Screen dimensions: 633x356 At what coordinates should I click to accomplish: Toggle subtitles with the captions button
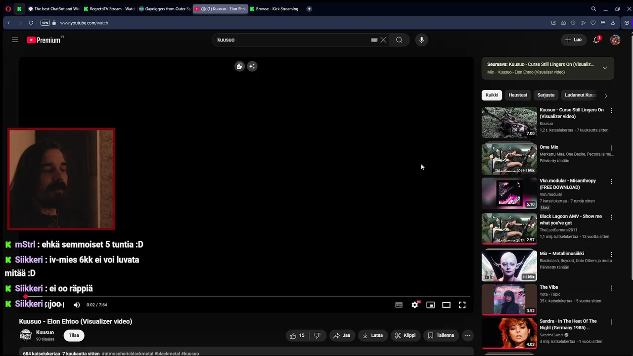point(399,305)
